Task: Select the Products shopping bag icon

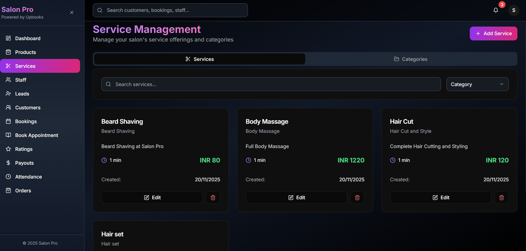Action: [x=8, y=52]
